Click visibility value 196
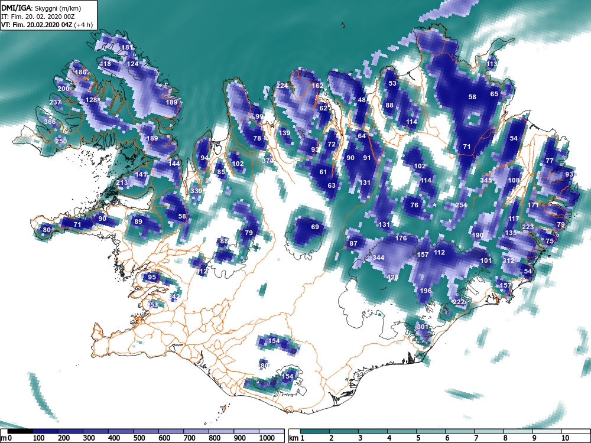This screenshot has width=591, height=443. tap(426, 291)
